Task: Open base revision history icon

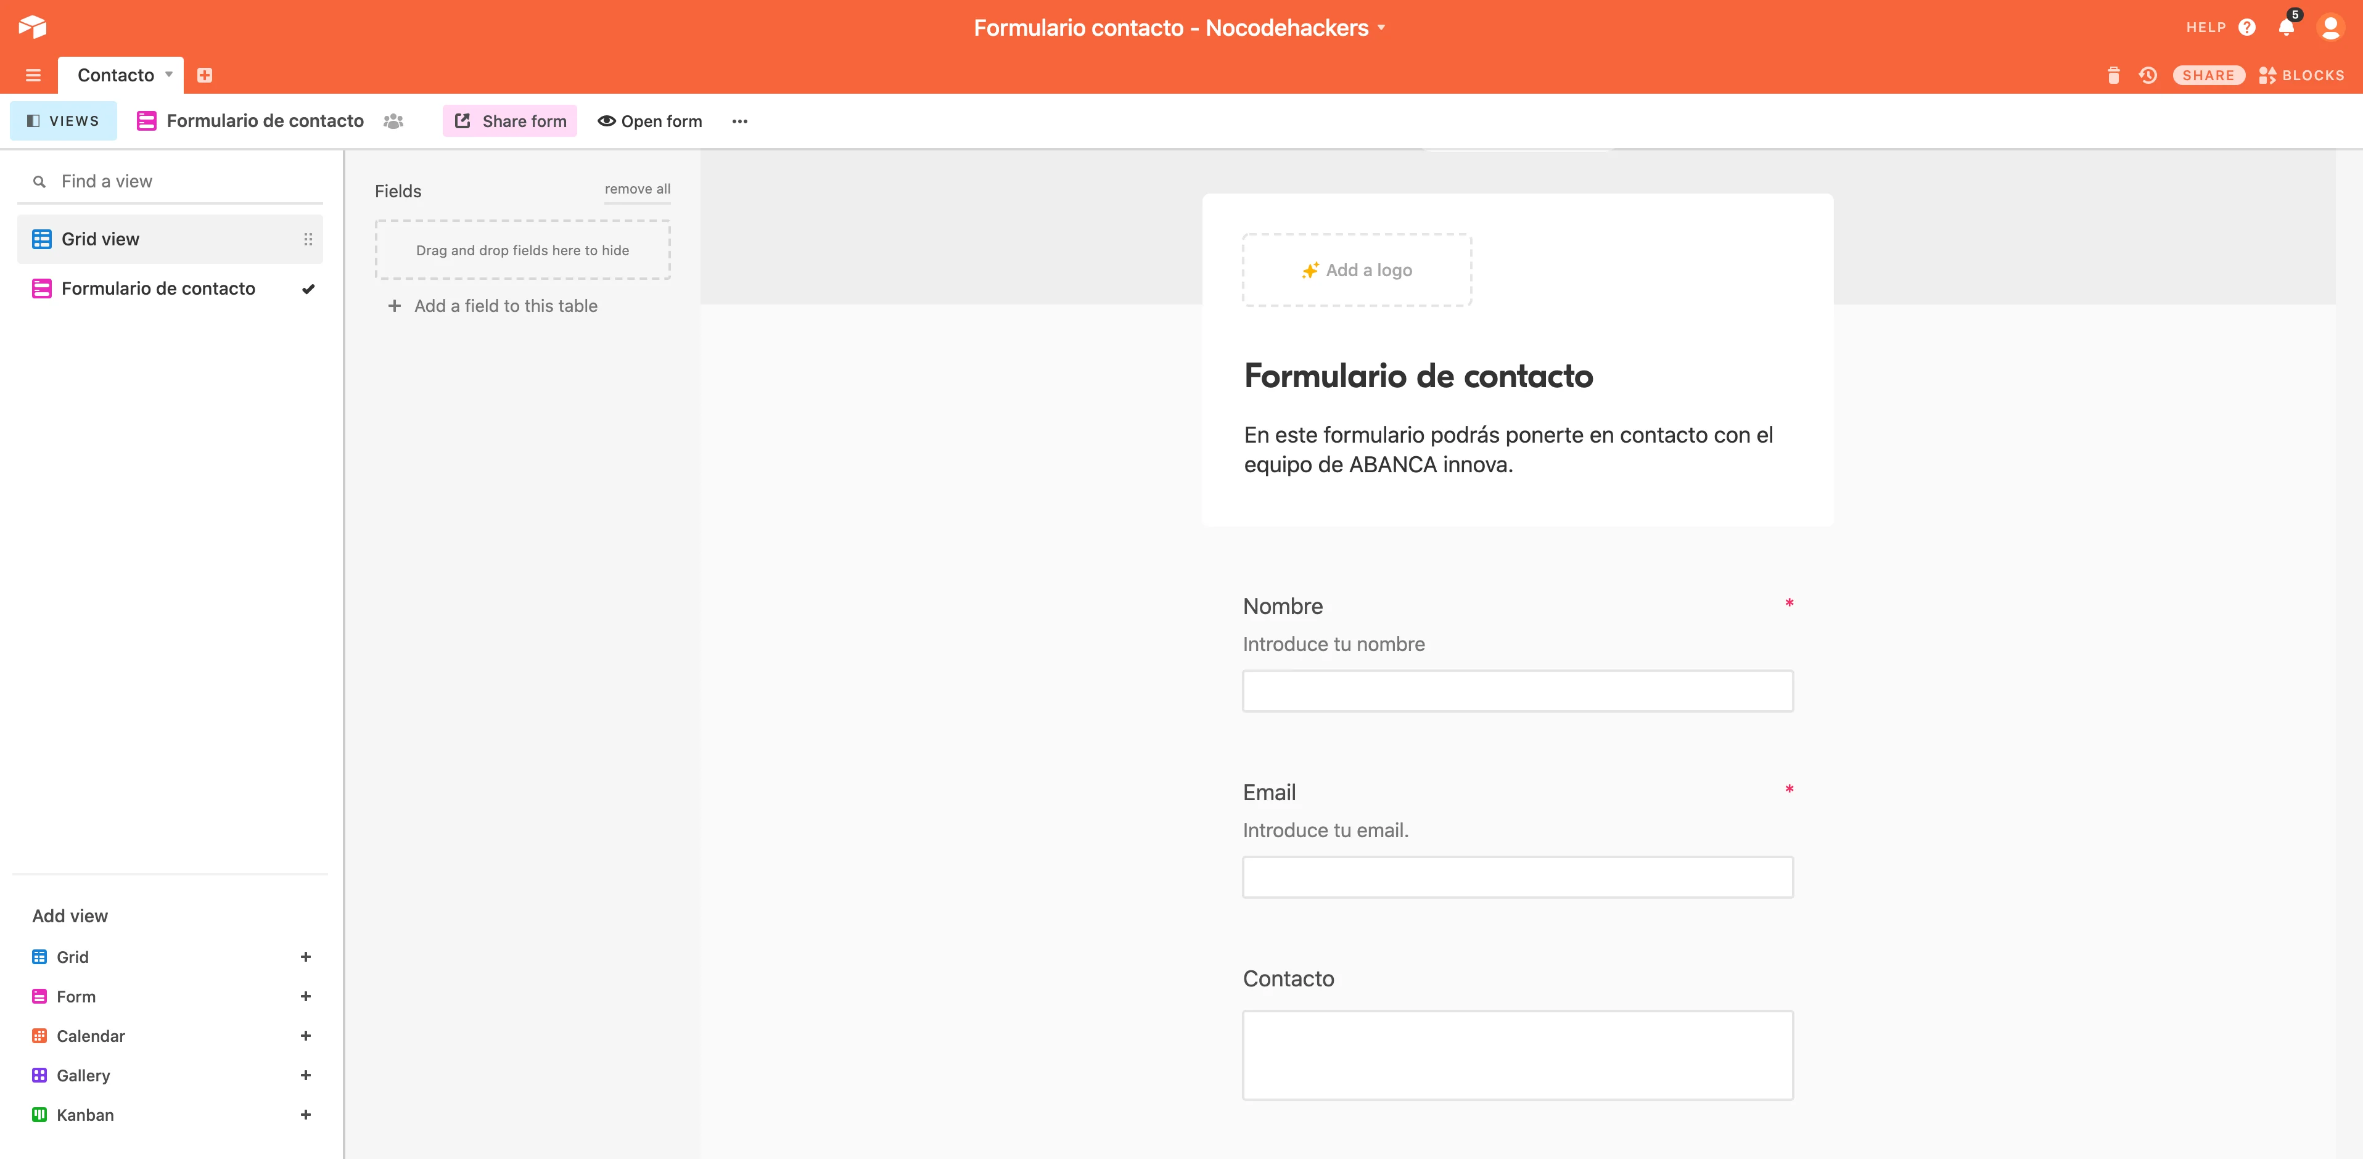Action: [x=2147, y=75]
